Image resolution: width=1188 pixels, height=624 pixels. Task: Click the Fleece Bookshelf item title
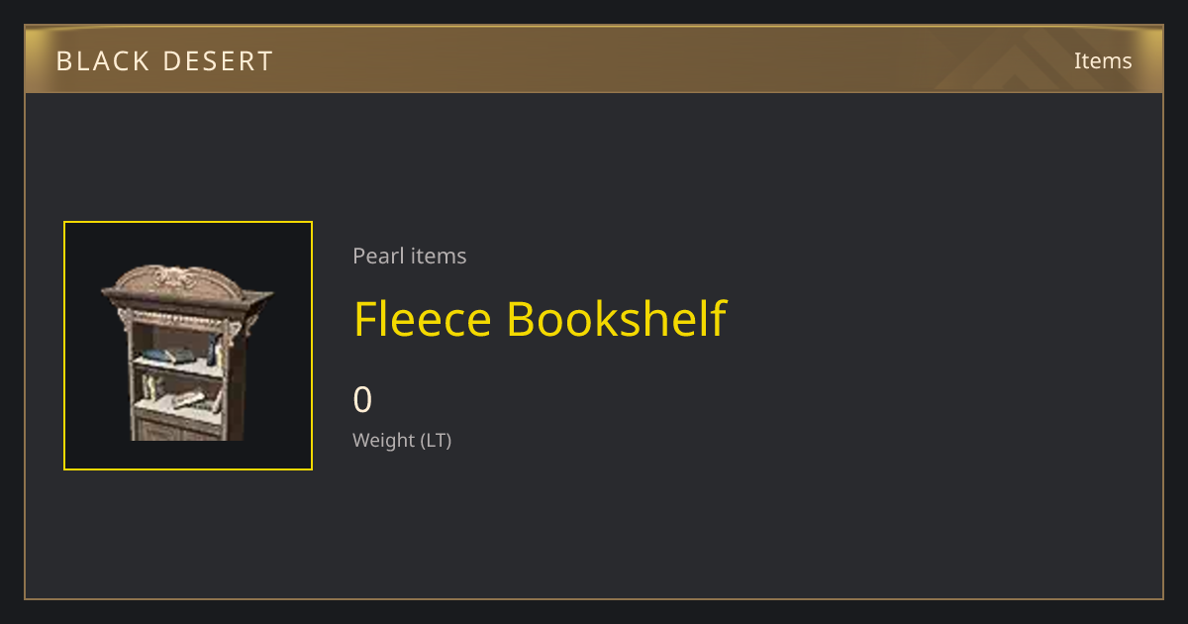540,319
